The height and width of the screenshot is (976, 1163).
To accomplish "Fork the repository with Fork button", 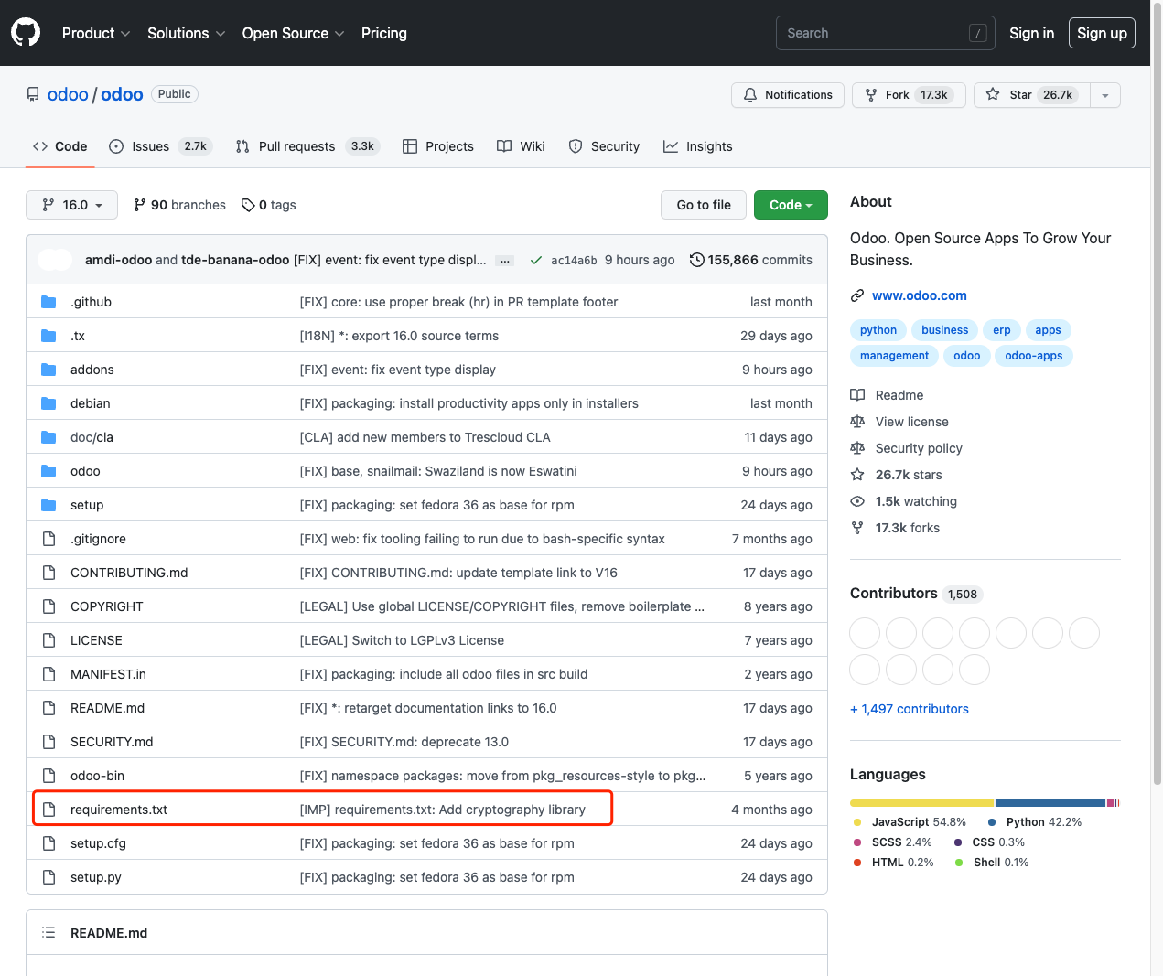I will (909, 95).
